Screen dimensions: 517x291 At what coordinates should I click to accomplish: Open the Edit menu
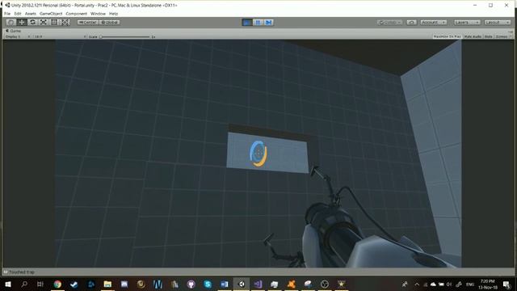pos(18,14)
